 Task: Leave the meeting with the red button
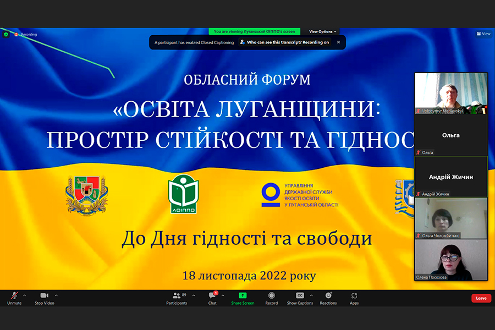[x=481, y=298]
